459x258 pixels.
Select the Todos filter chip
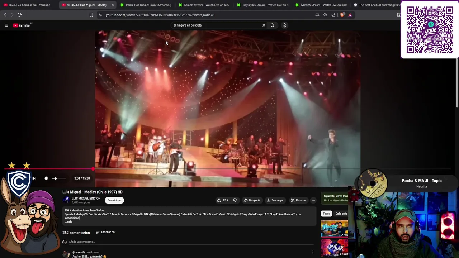pos(326,214)
